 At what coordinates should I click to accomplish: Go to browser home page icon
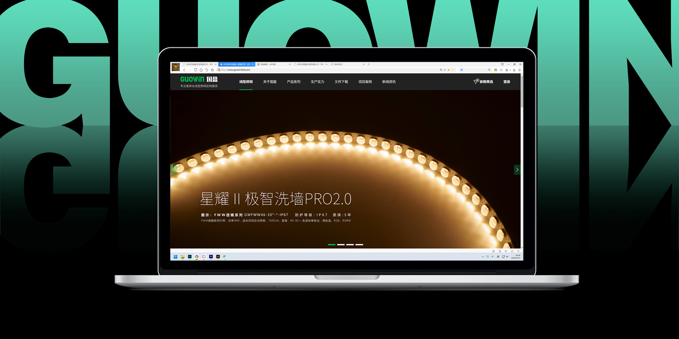pyautogui.click(x=201, y=70)
